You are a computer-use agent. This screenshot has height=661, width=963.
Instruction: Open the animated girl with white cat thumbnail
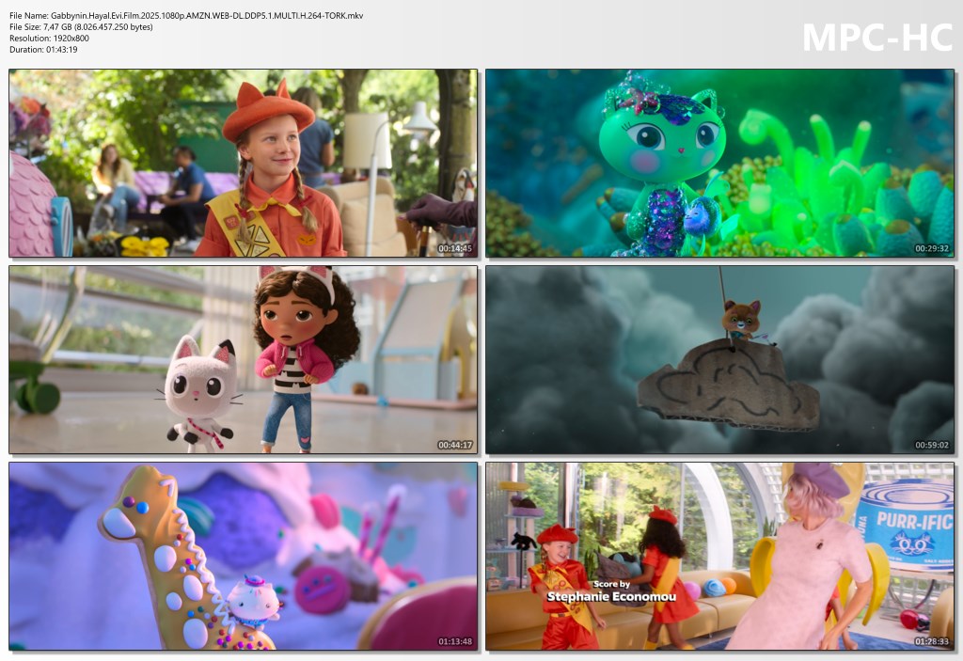pos(243,359)
